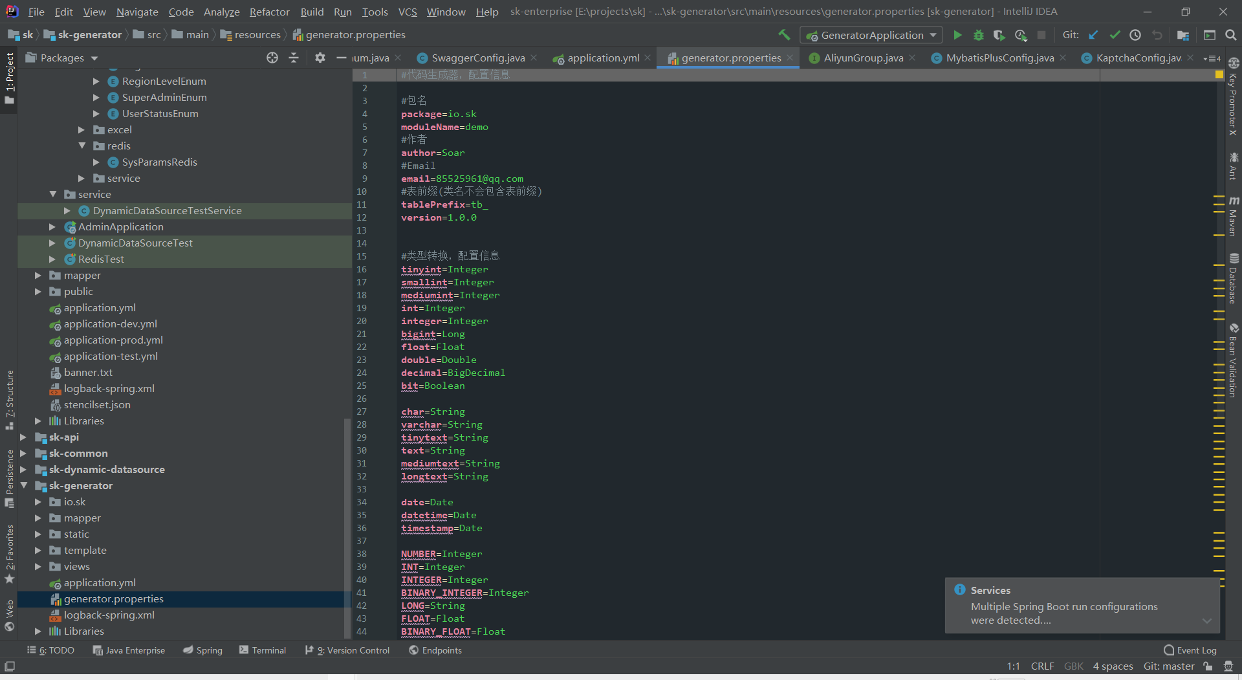Change CRLF line separator in status bar
The height and width of the screenshot is (680, 1242).
(x=1042, y=666)
